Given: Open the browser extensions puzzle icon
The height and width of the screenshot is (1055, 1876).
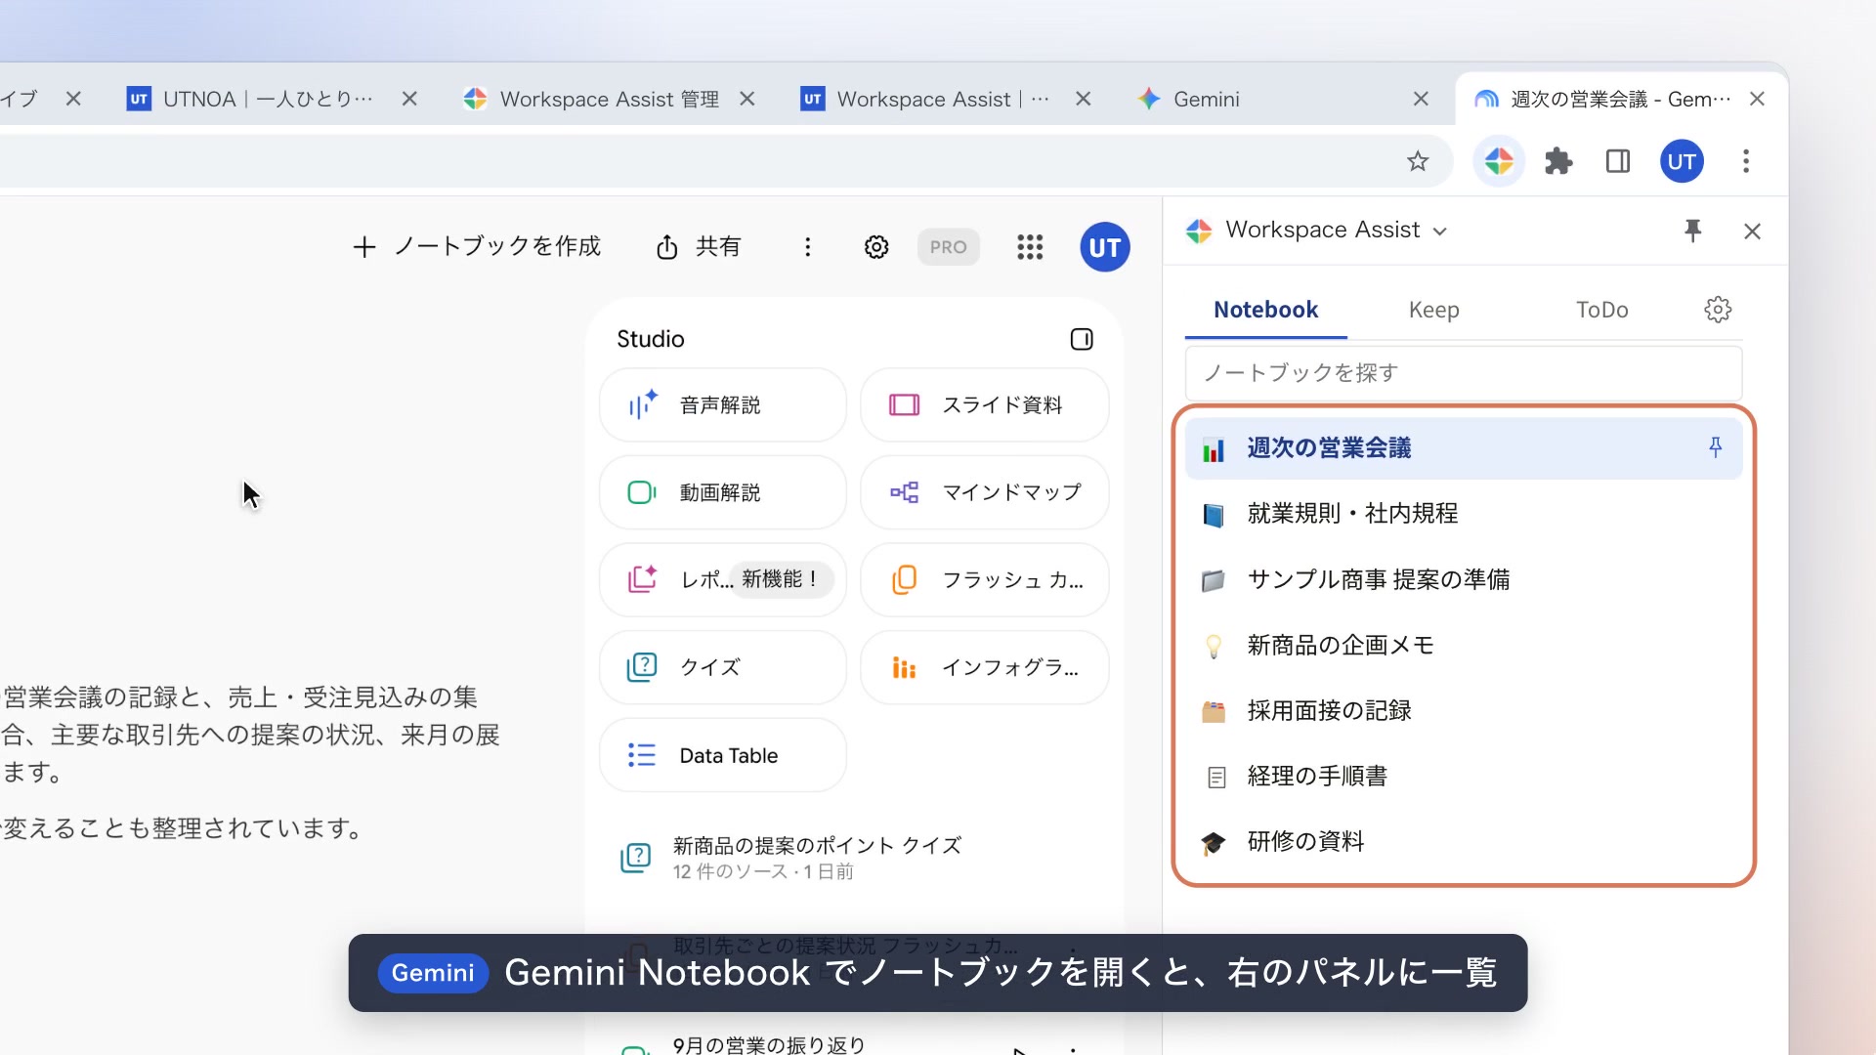Looking at the screenshot, I should click(1558, 161).
